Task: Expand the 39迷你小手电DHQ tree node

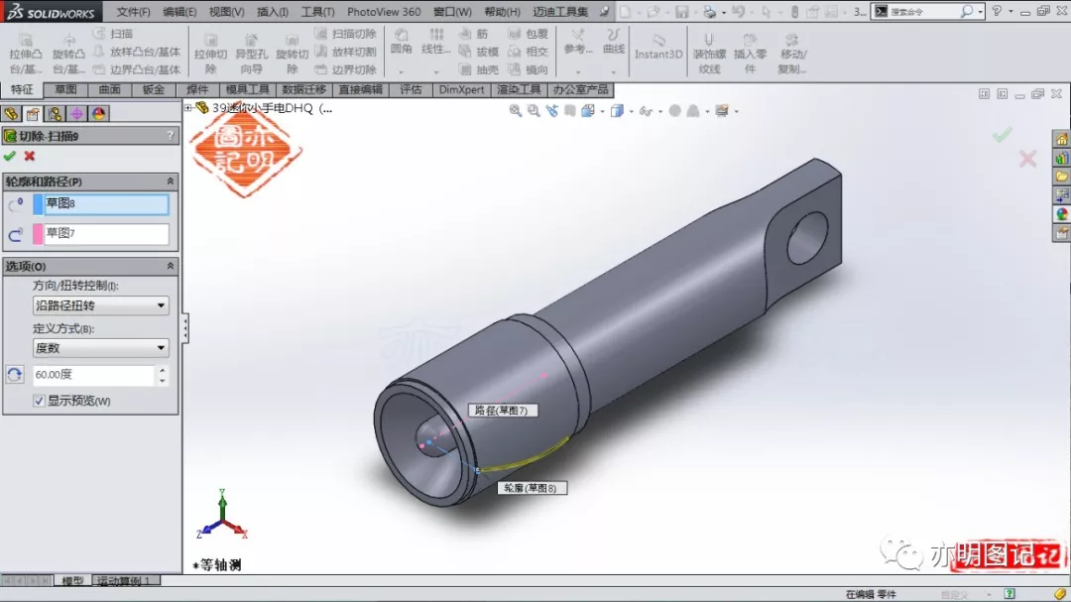Action: click(187, 107)
